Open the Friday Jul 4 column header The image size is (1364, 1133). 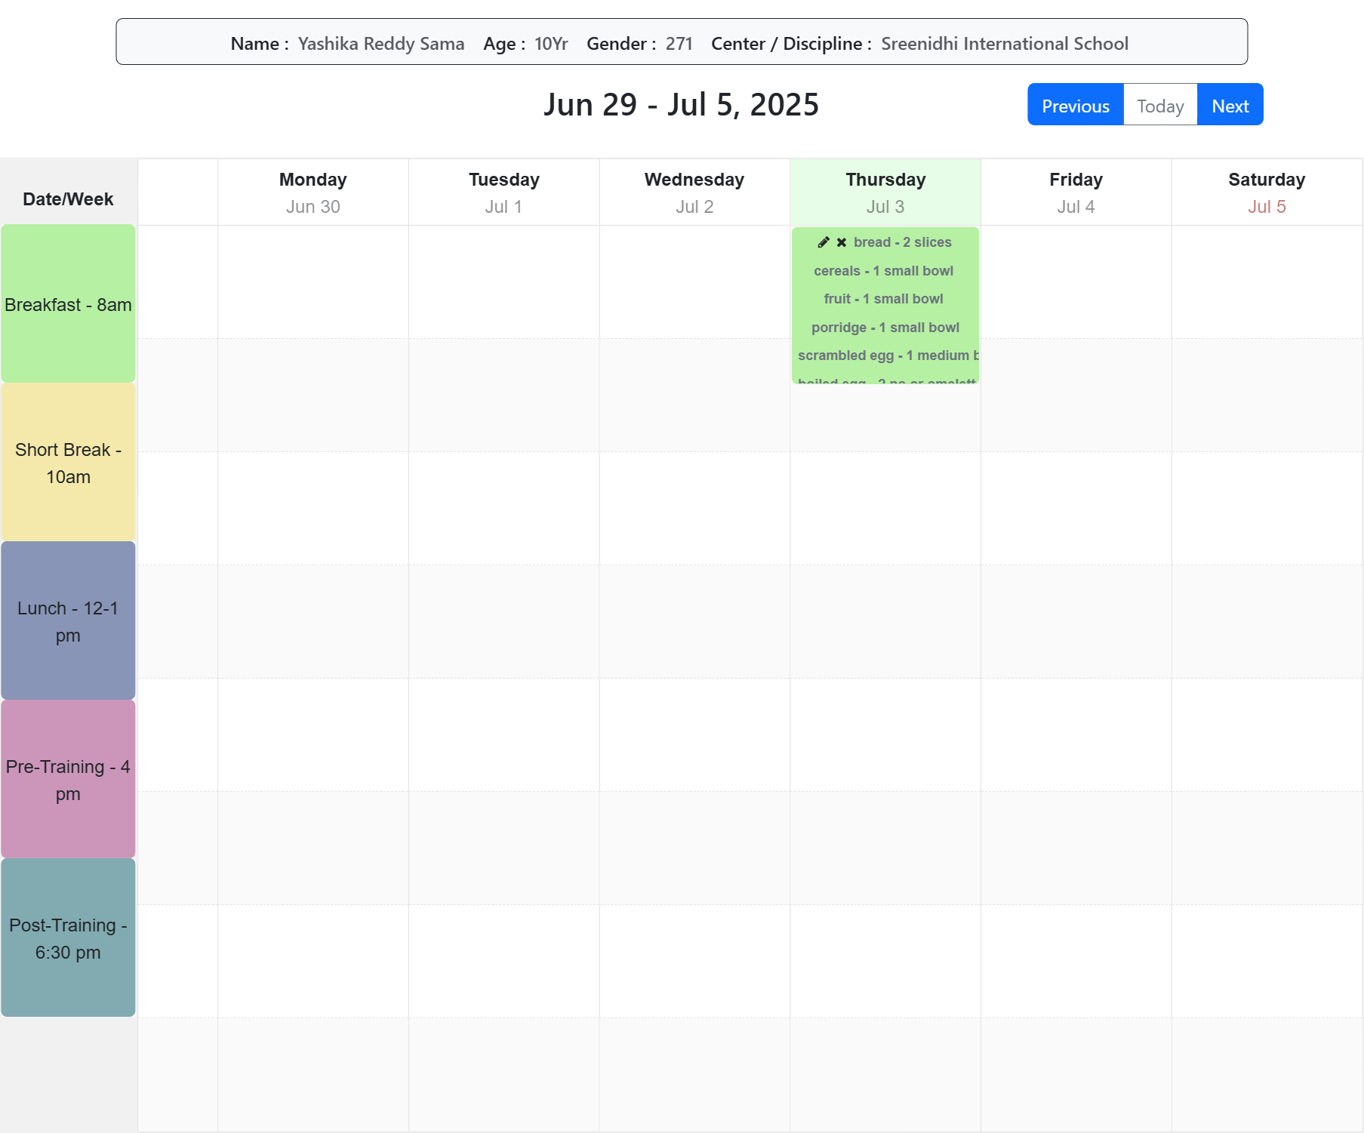pyautogui.click(x=1076, y=192)
